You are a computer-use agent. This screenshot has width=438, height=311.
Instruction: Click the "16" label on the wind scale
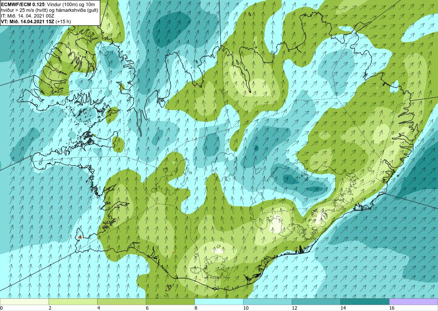(392, 308)
